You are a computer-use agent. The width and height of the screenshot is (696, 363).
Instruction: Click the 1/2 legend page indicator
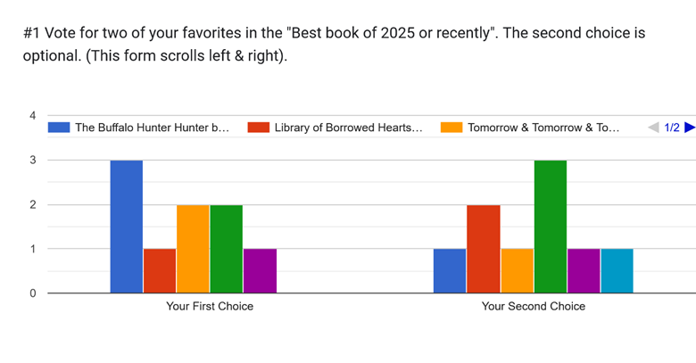pos(672,128)
